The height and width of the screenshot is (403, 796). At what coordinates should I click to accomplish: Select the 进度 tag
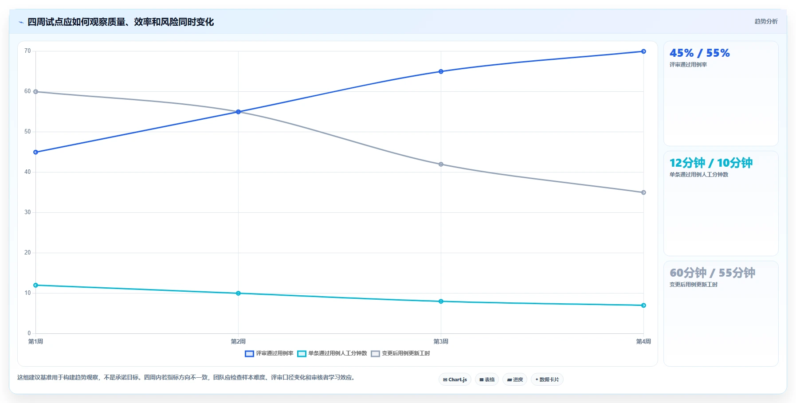pyautogui.click(x=515, y=380)
